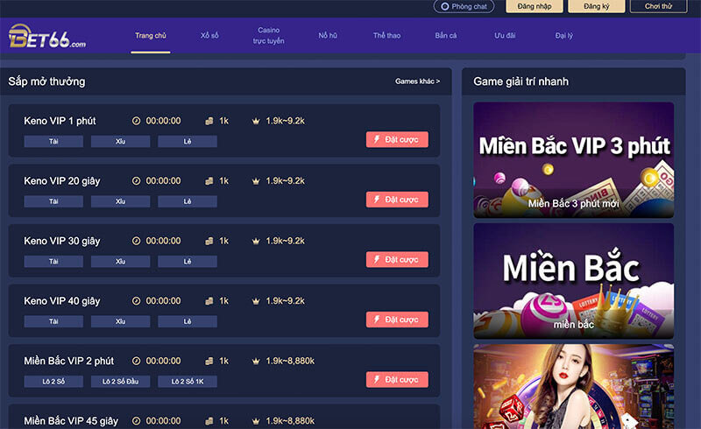
Task: Click coin icon in Keno VIP 1 phút
Action: (209, 121)
